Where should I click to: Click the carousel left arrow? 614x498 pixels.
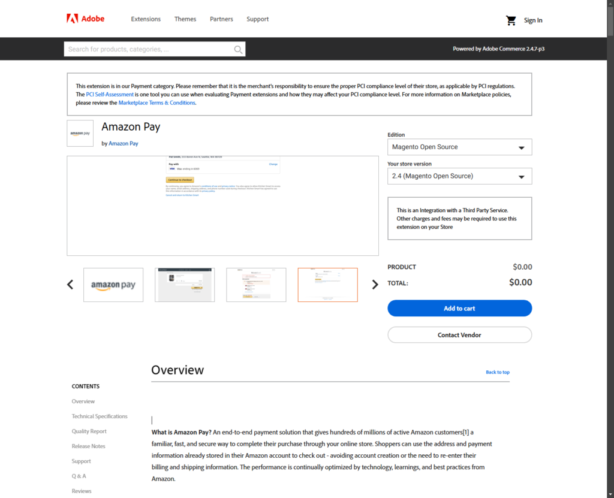70,285
